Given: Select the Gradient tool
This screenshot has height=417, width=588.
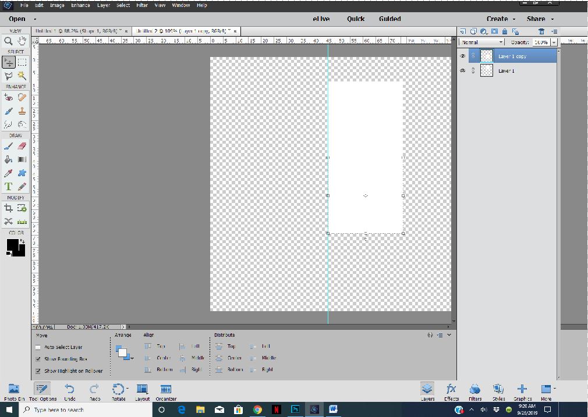Looking at the screenshot, I should (22, 159).
